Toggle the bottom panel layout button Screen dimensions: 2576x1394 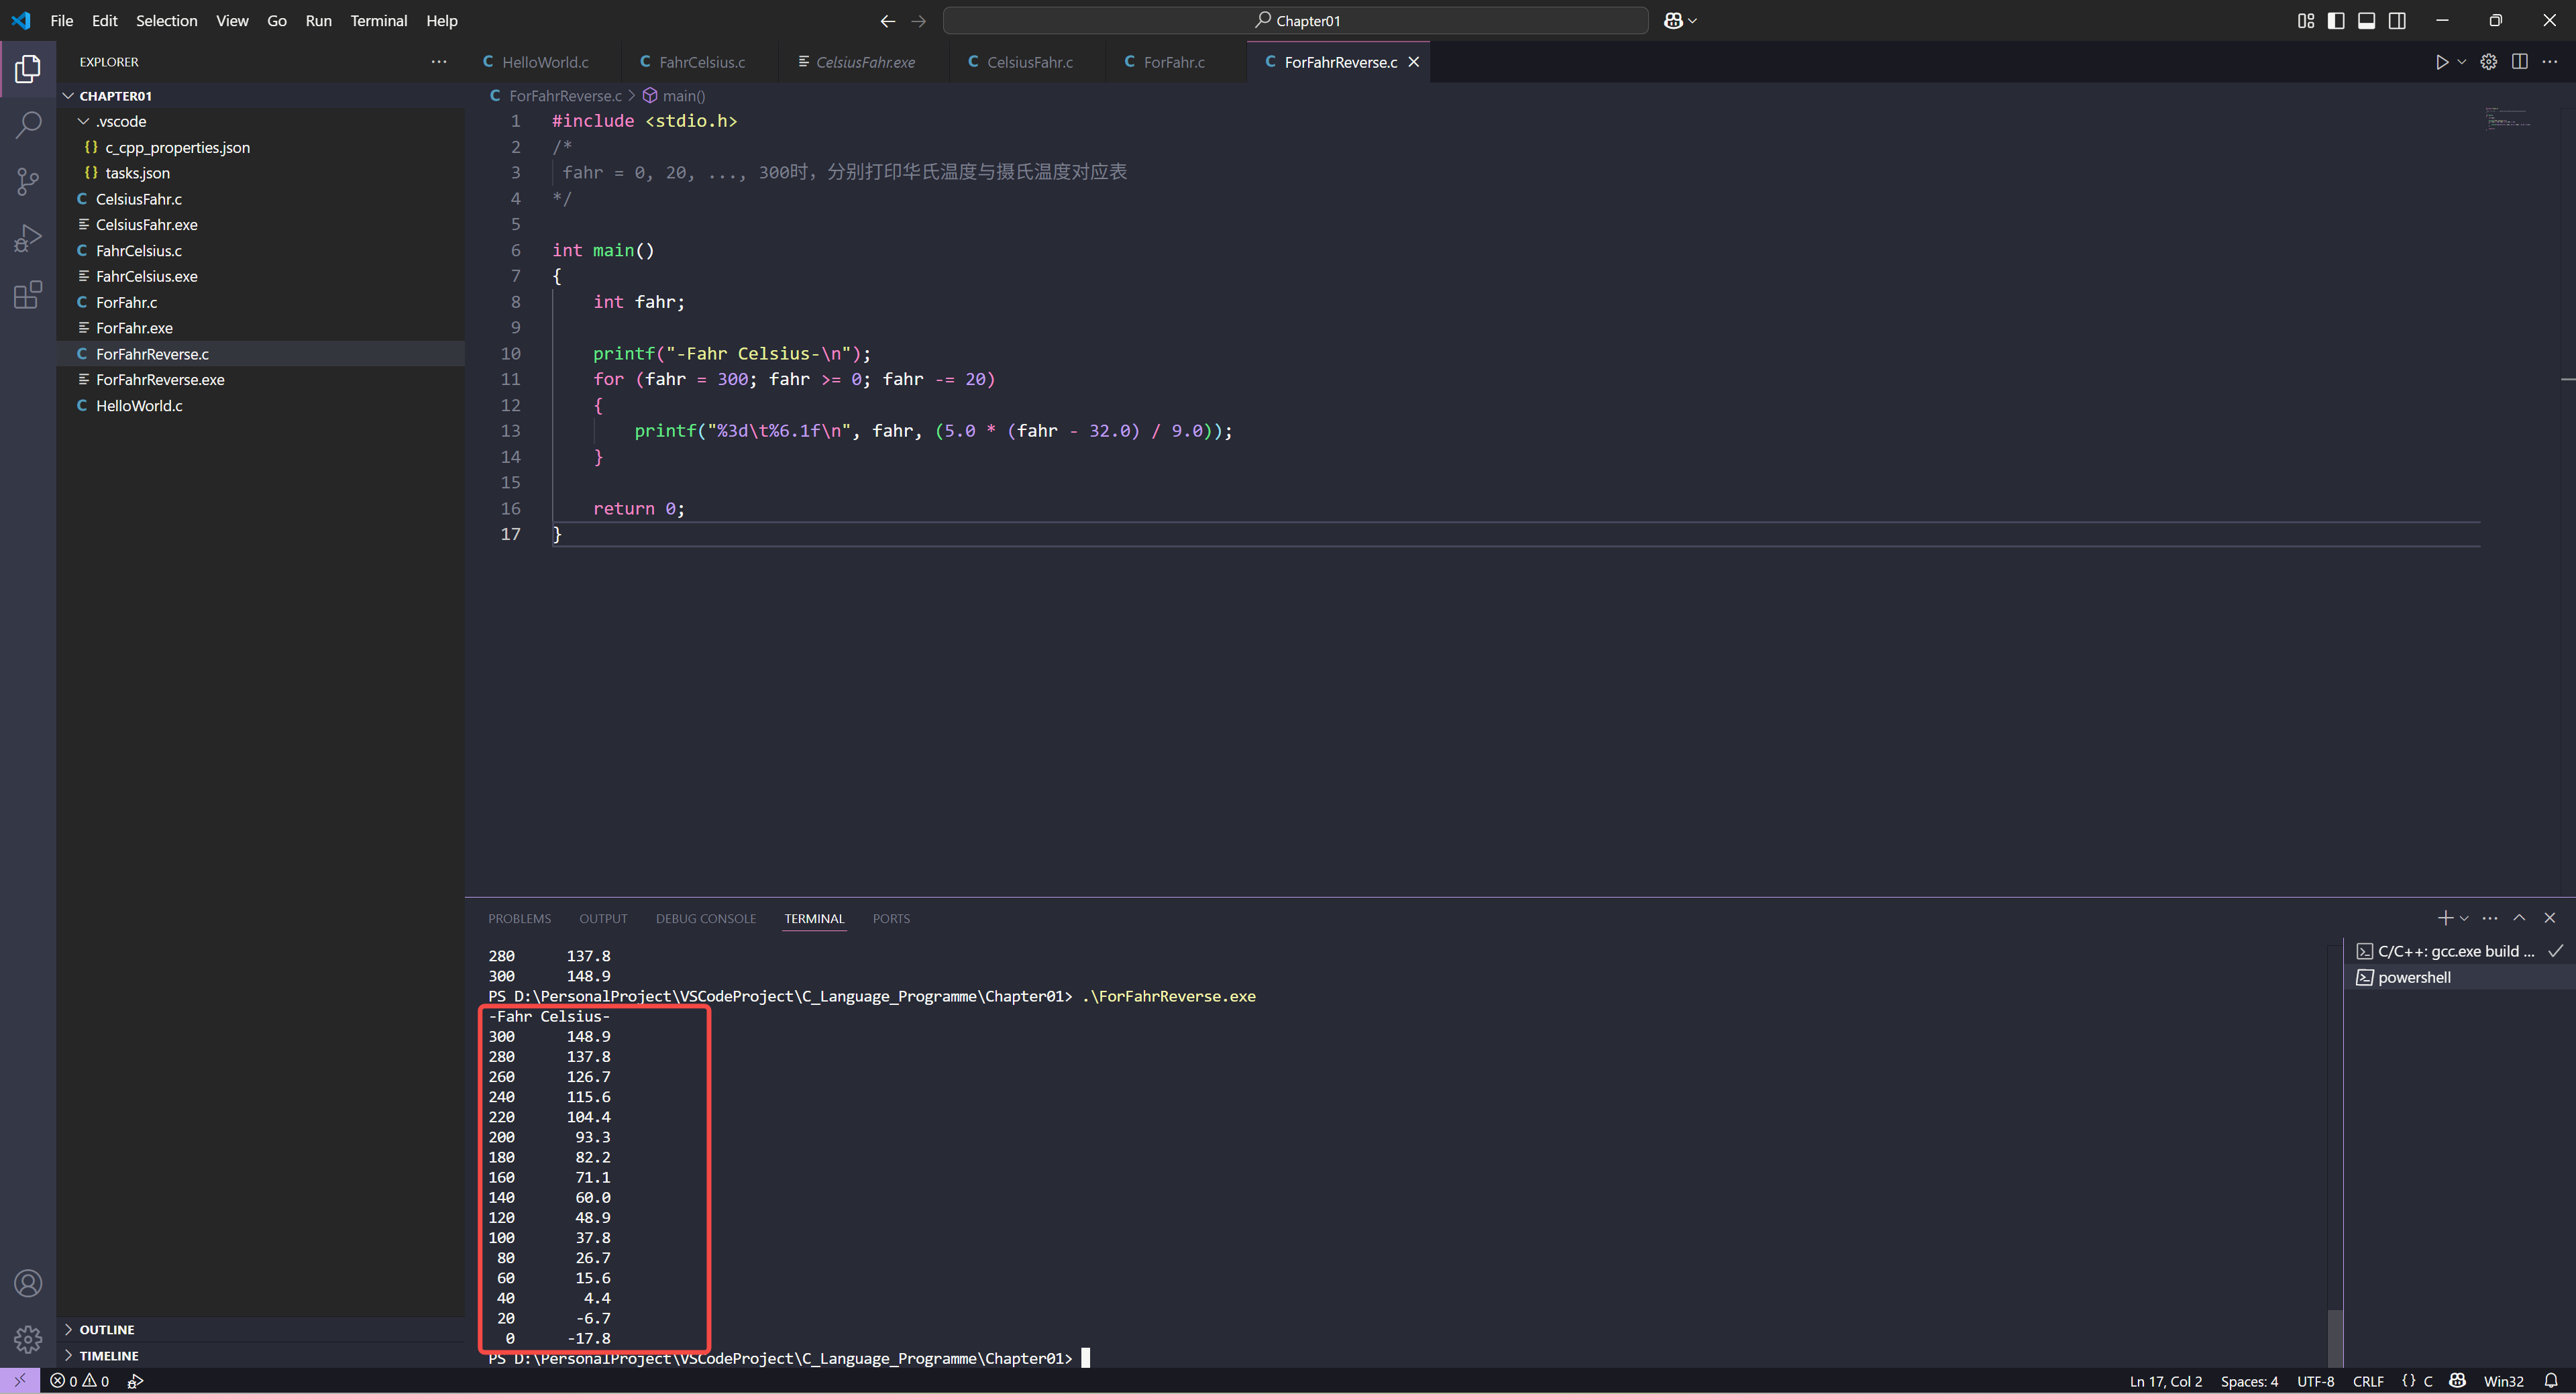pos(2366,21)
